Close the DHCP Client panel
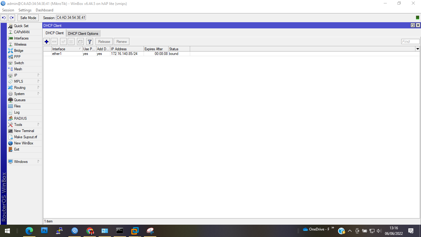Viewport: 421px width, 237px height. 418,25
